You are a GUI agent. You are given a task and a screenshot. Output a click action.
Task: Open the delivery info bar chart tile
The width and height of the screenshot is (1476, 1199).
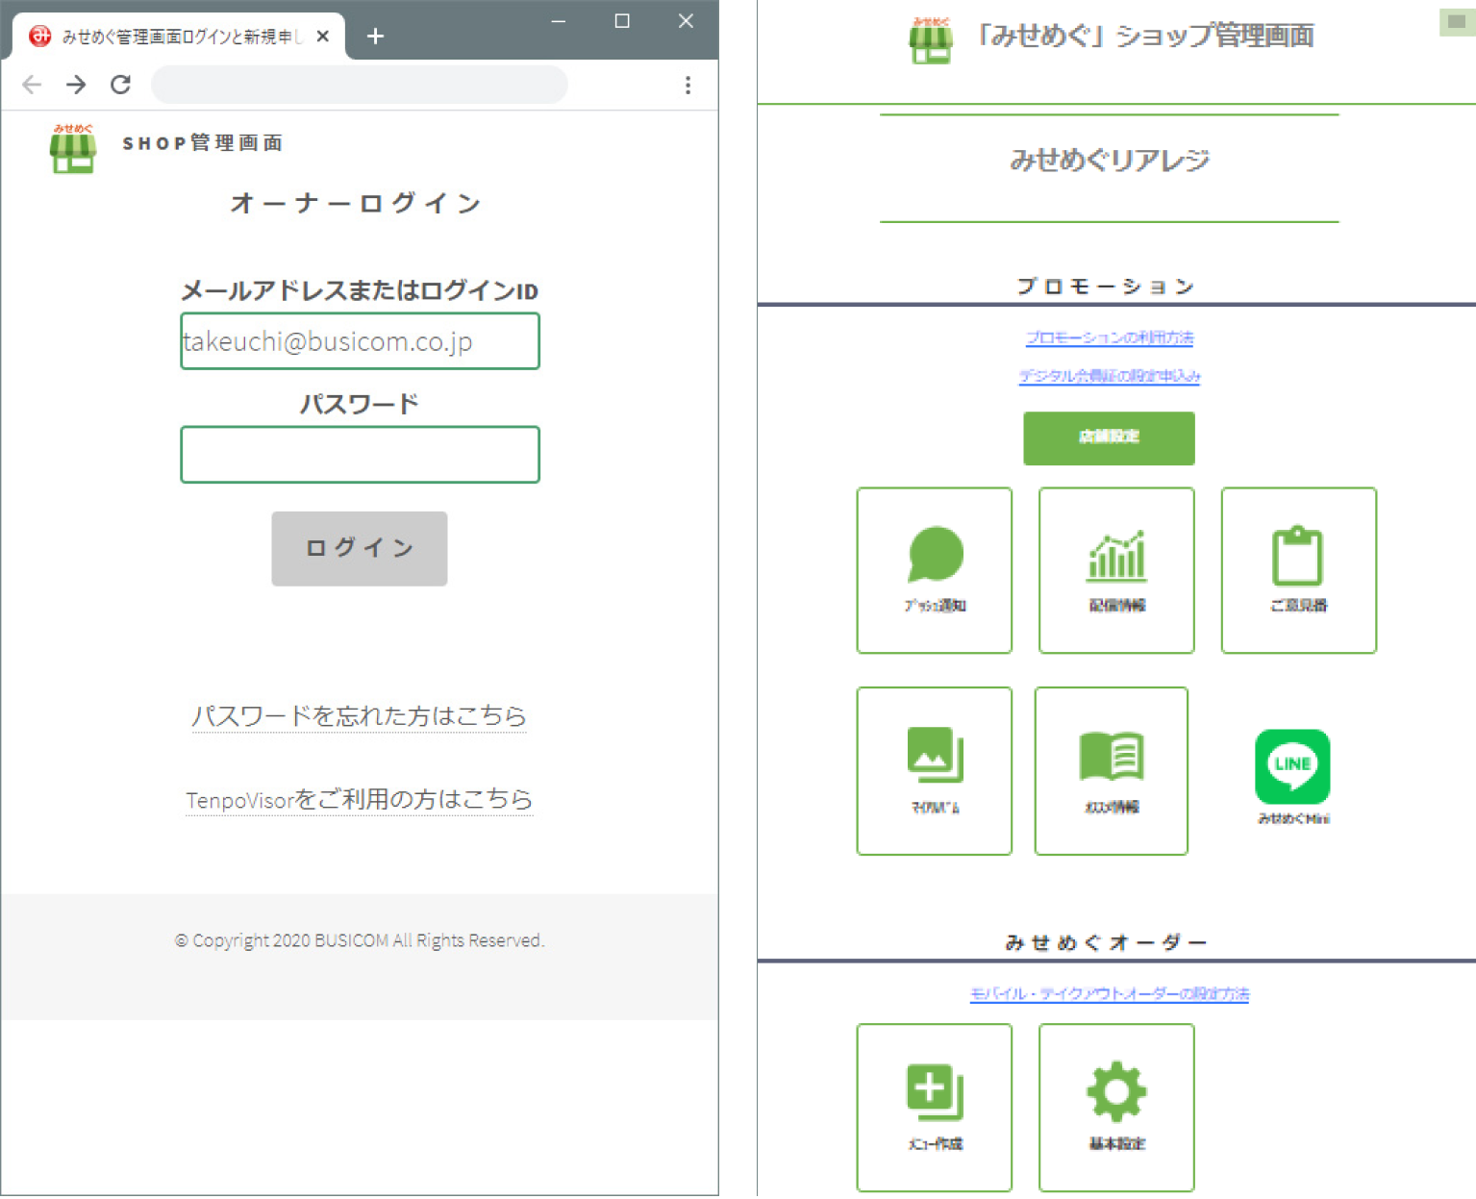pyautogui.click(x=1116, y=570)
